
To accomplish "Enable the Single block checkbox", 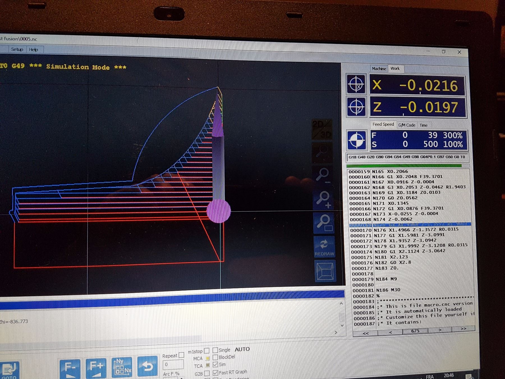I will tap(215, 350).
